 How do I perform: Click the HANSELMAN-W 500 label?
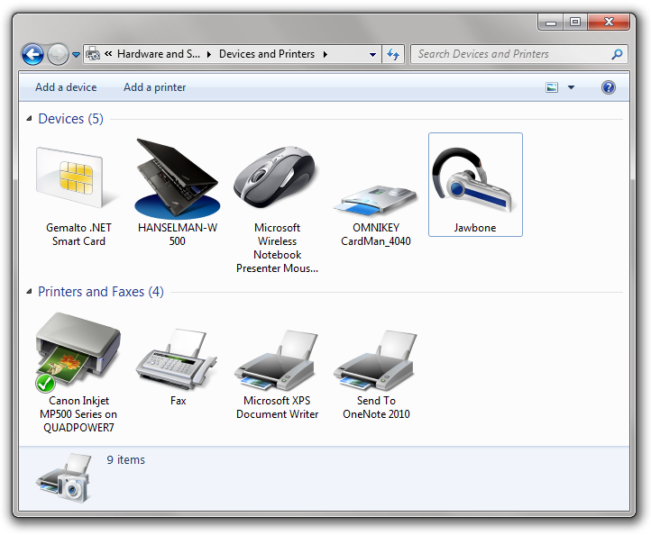(x=178, y=234)
